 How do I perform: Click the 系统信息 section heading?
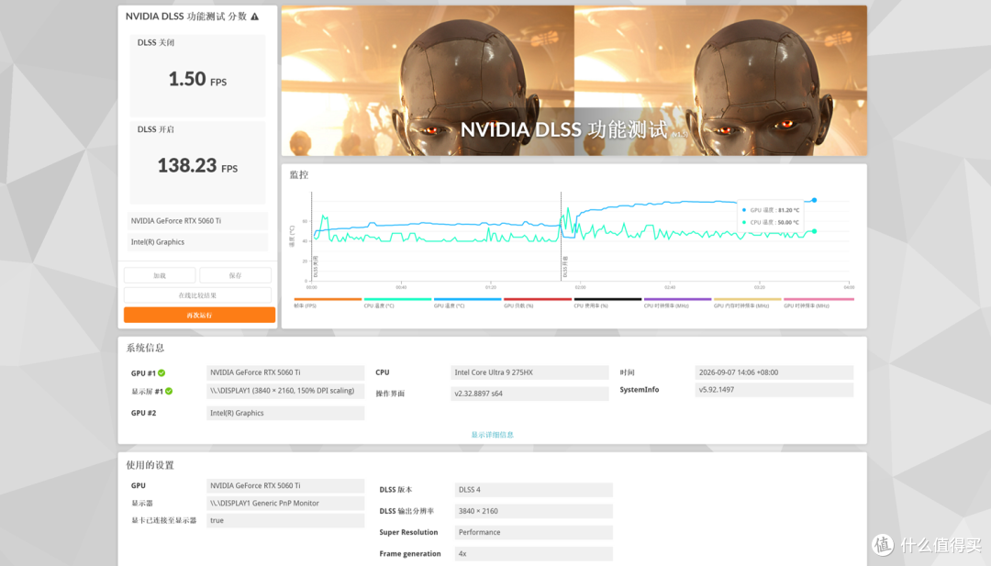(145, 348)
